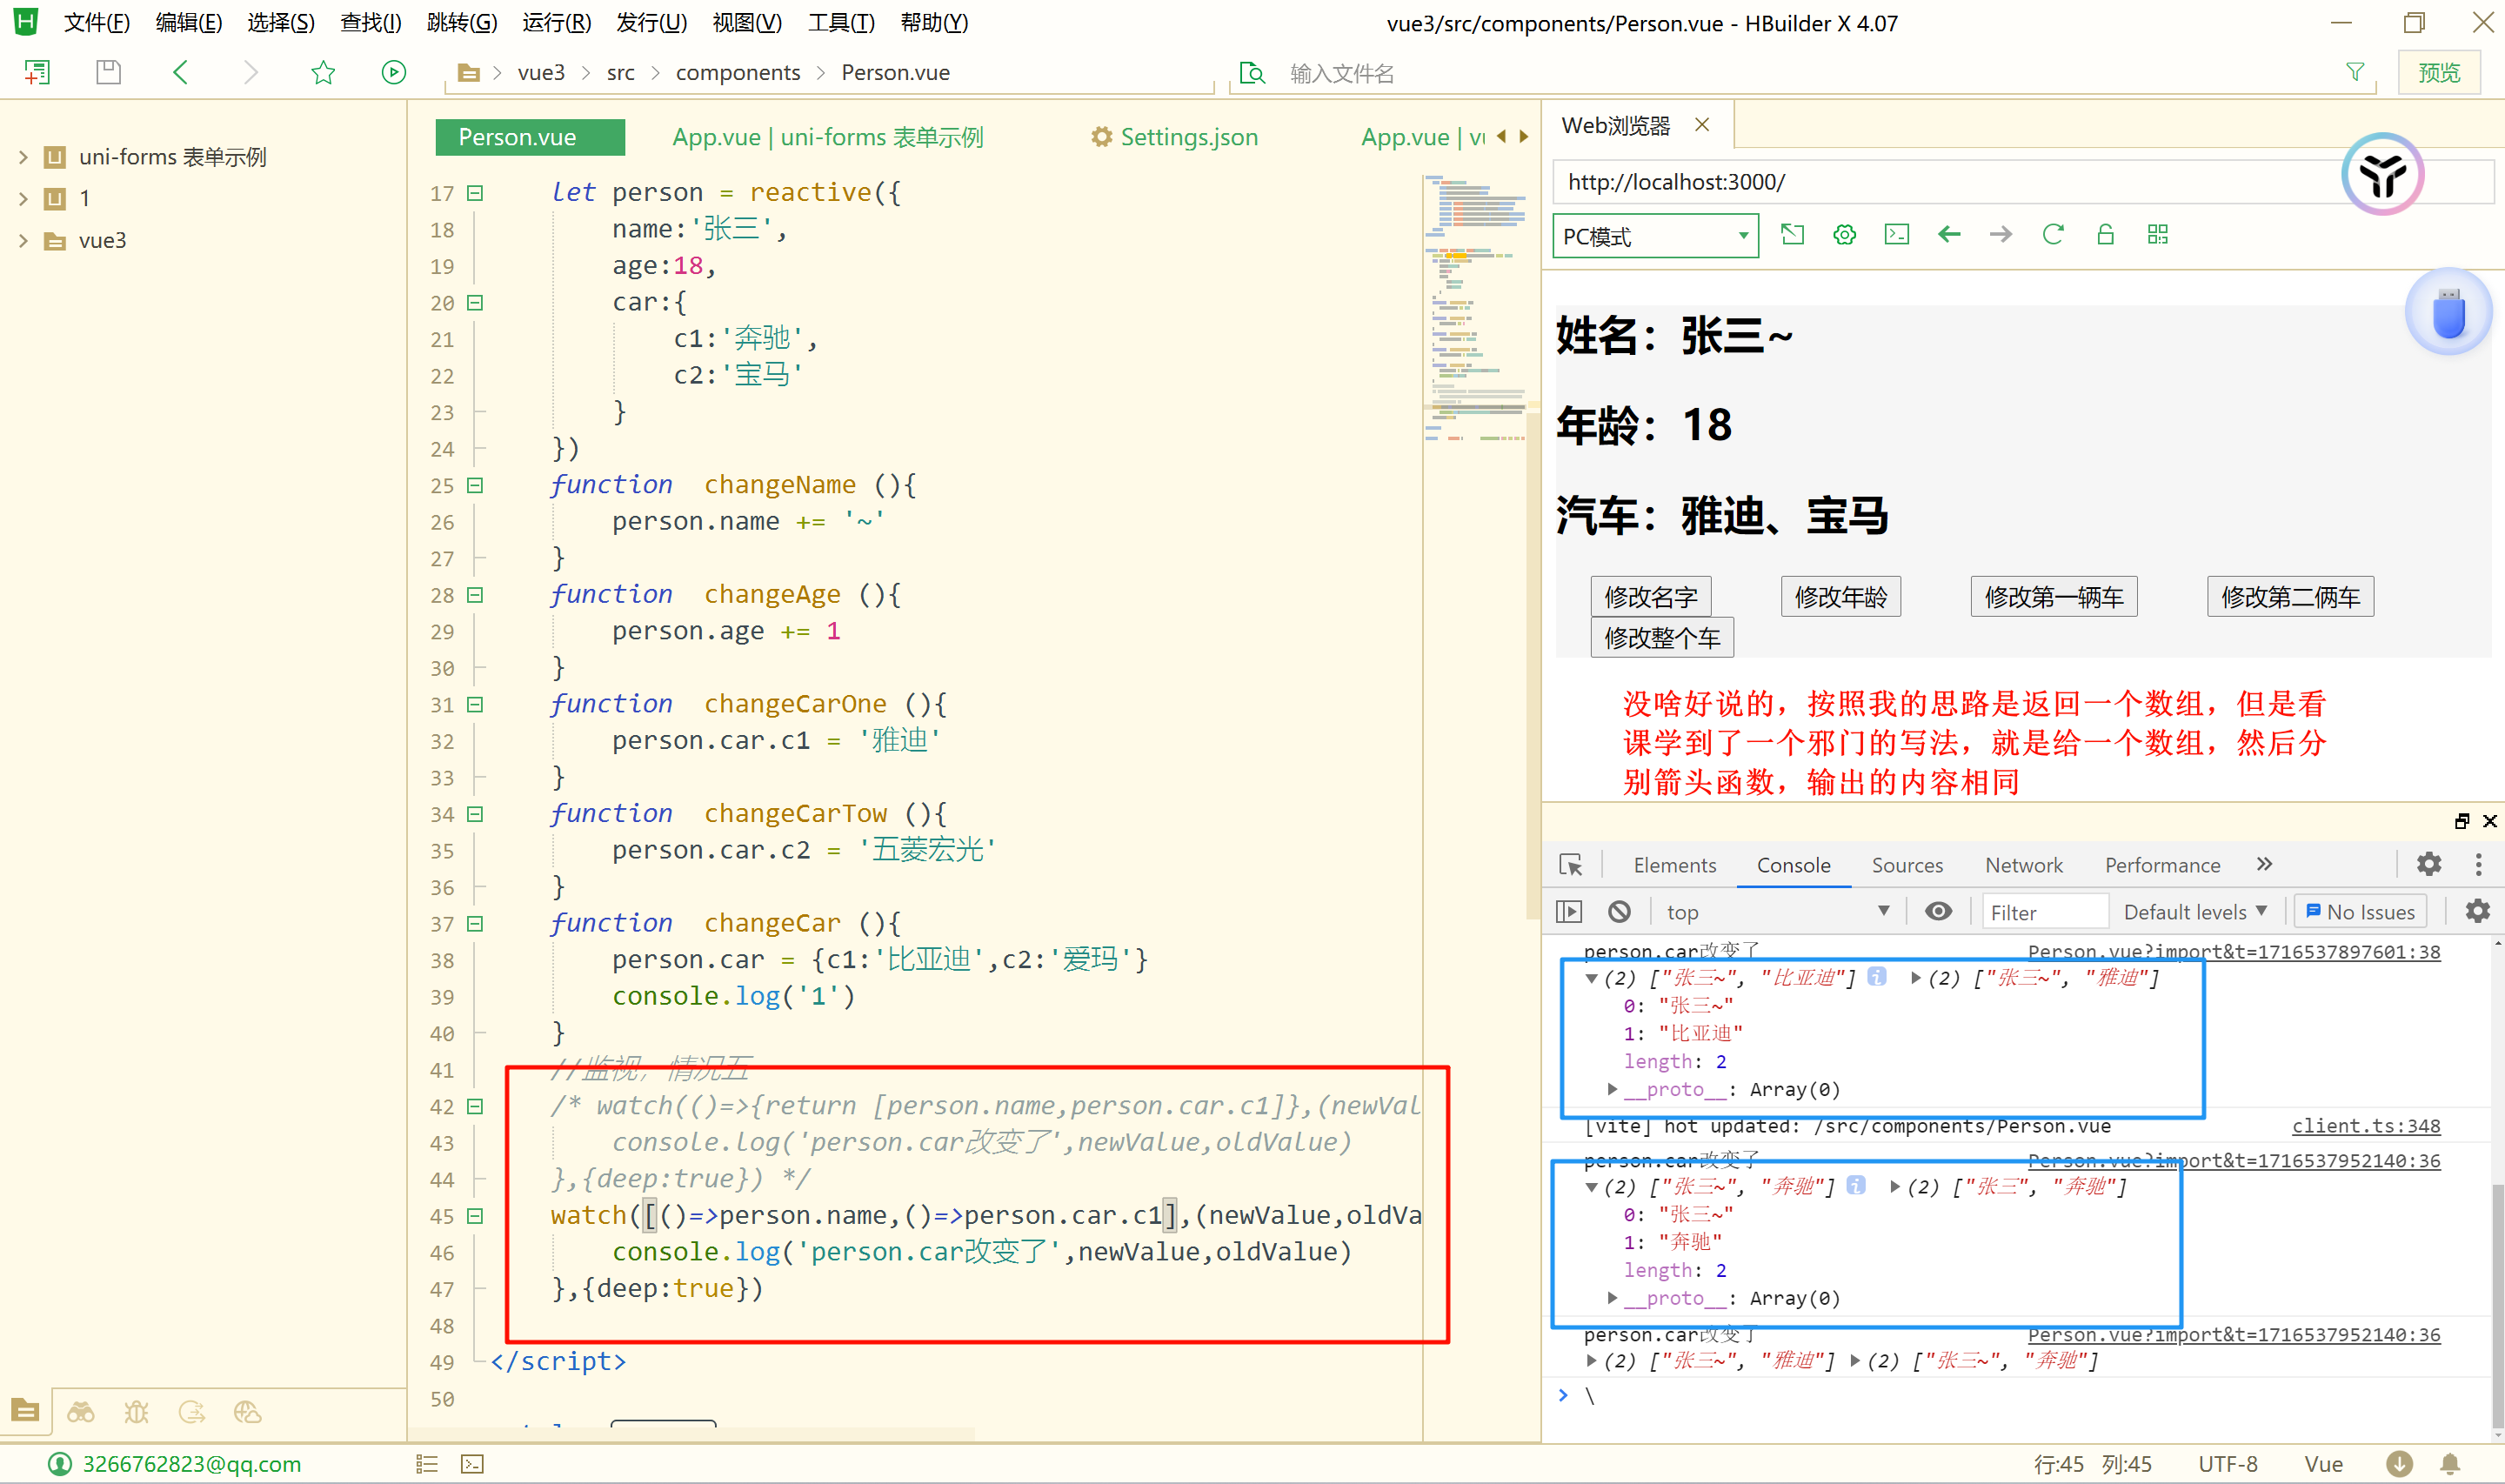Toggle the console sidebar panel button

point(1569,912)
